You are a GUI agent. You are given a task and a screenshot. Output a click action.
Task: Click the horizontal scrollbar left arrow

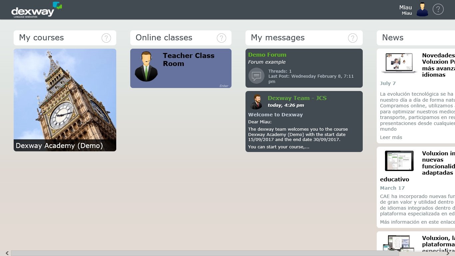click(7, 253)
